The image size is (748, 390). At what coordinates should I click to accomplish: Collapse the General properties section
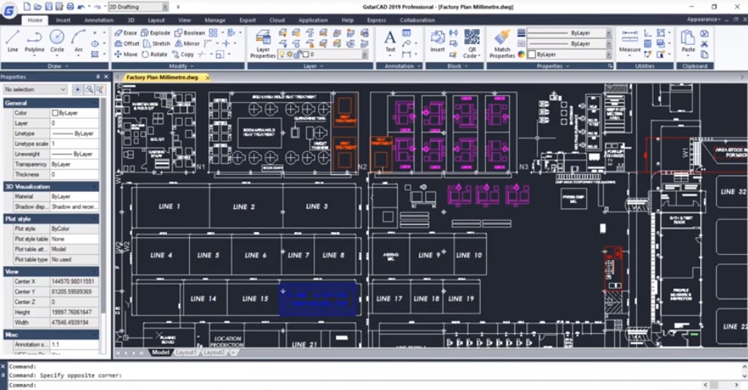95,103
